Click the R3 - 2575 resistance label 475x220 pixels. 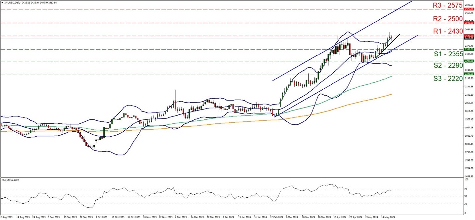(448, 5)
